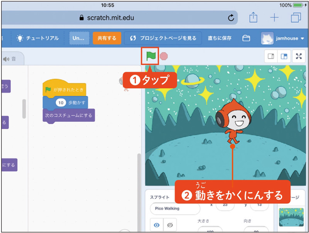Click the project title field 'Un...'

click(79, 38)
